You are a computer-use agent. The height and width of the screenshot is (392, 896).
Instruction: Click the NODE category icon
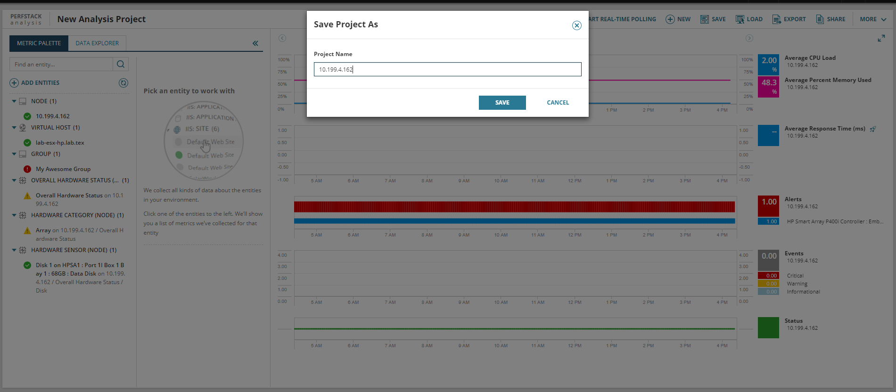pos(23,101)
